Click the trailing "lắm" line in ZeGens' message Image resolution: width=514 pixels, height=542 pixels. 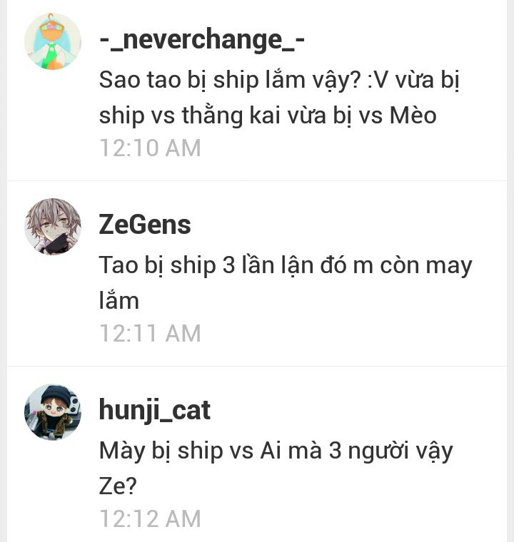pyautogui.click(x=119, y=300)
